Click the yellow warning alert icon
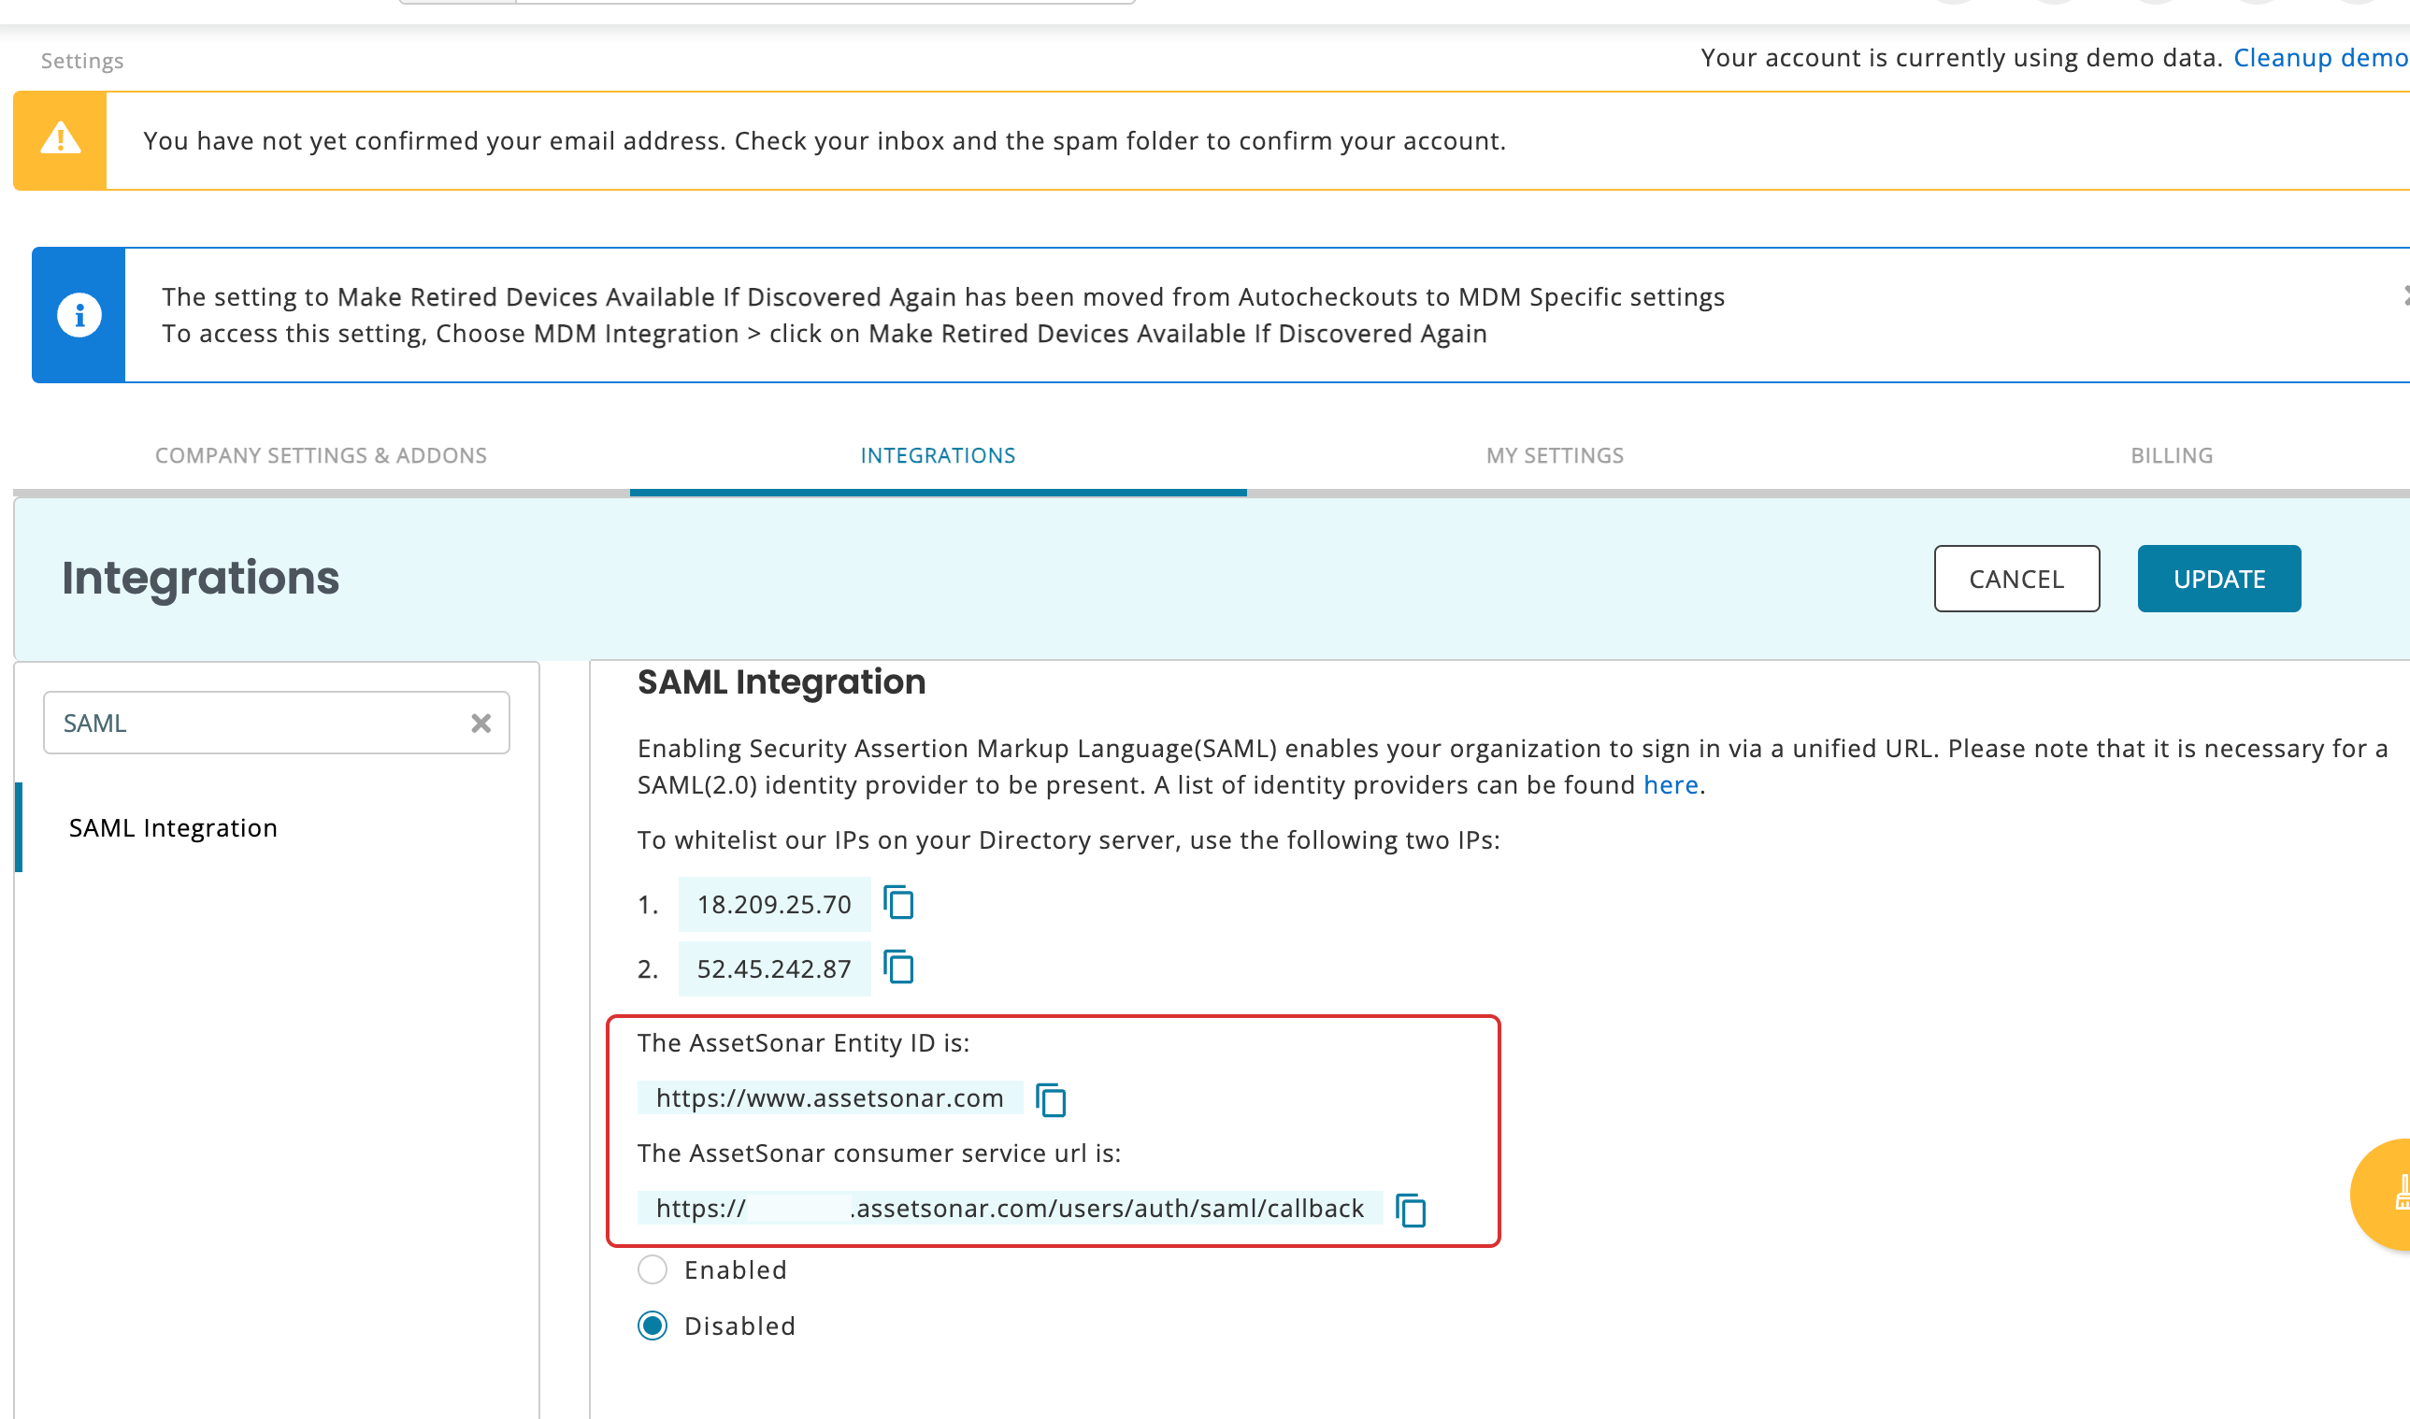 60,139
